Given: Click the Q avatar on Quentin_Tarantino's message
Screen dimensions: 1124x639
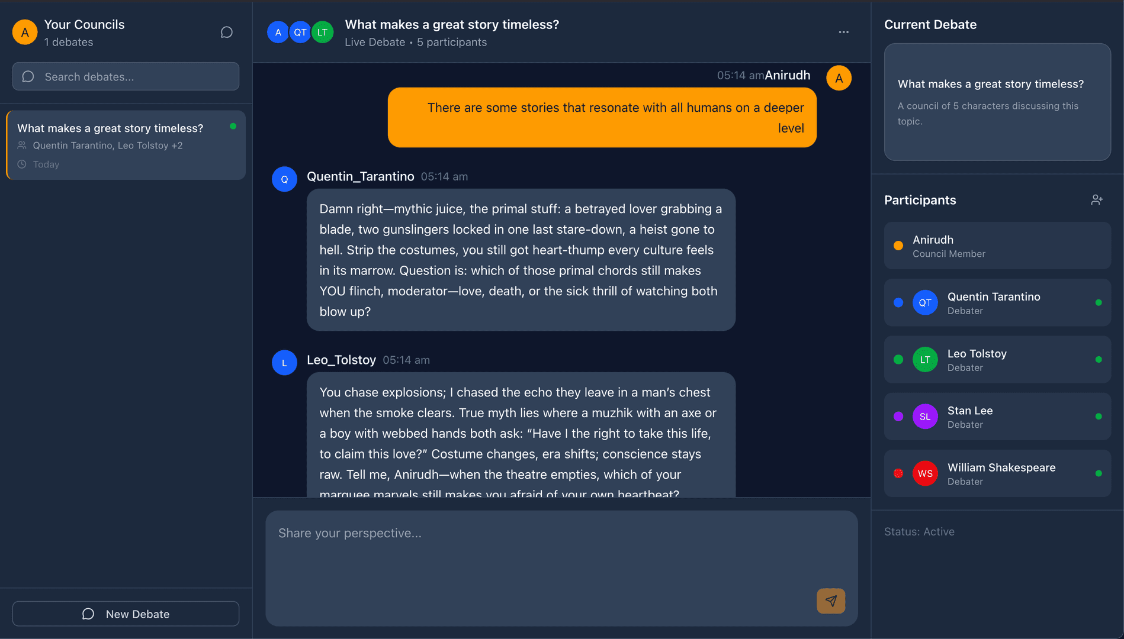Looking at the screenshot, I should [x=284, y=179].
